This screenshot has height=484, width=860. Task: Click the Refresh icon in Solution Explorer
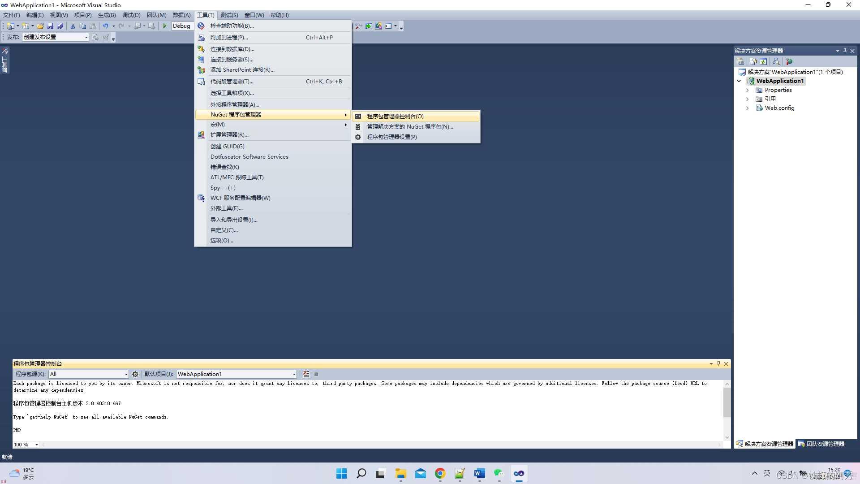pyautogui.click(x=764, y=62)
